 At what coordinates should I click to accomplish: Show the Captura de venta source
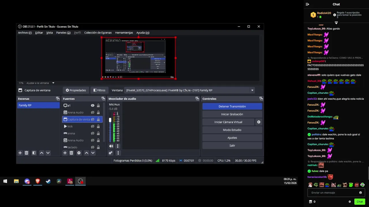click(x=93, y=119)
